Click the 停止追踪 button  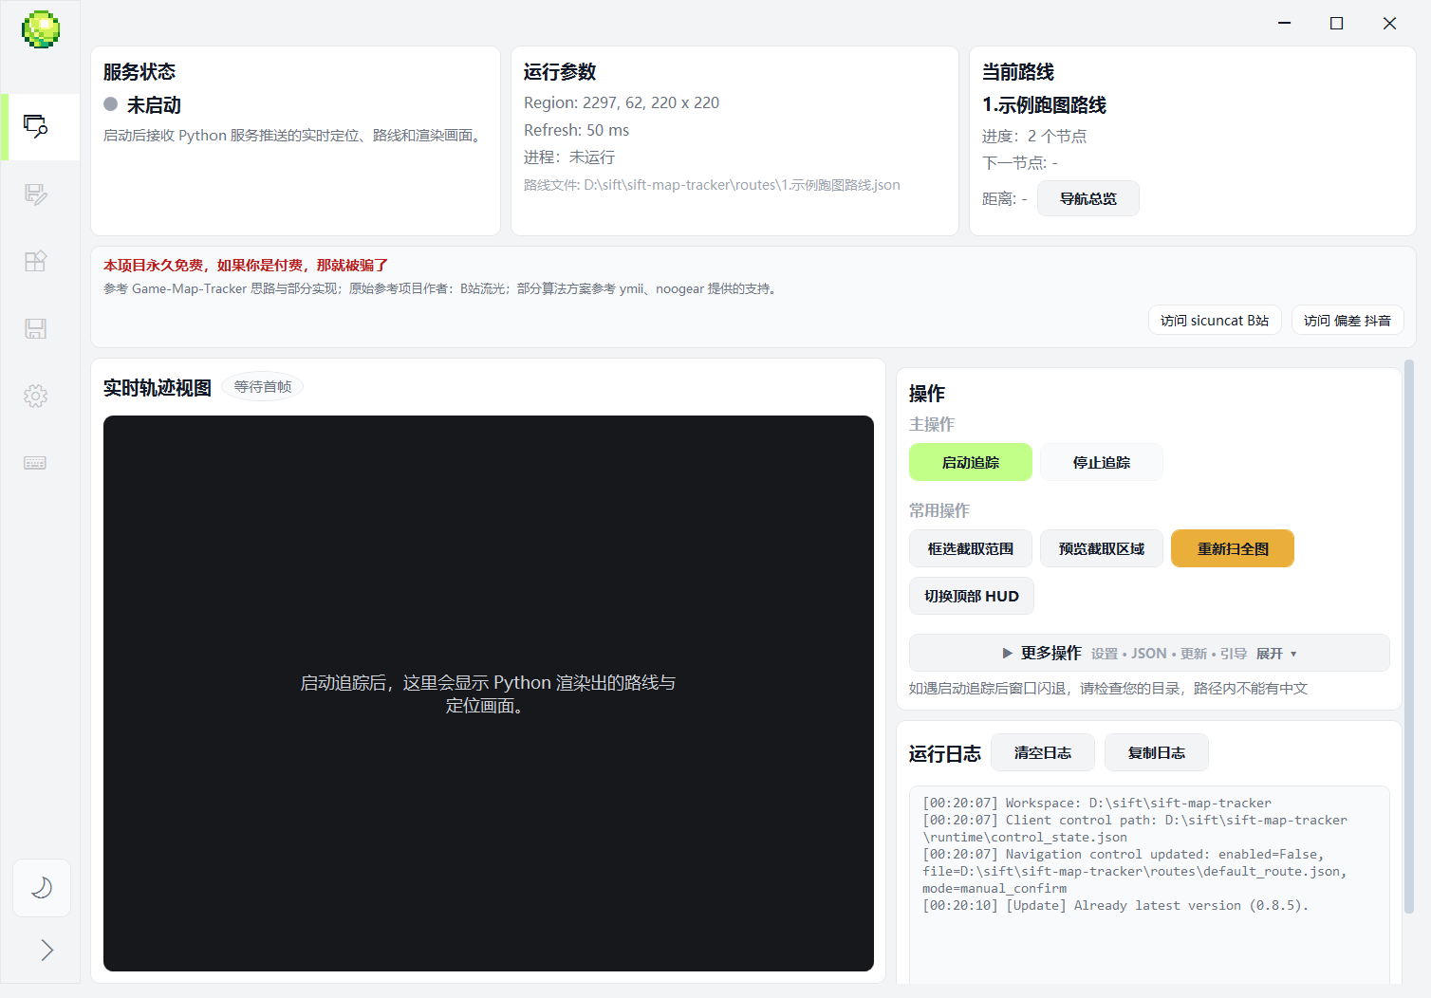tap(1102, 462)
